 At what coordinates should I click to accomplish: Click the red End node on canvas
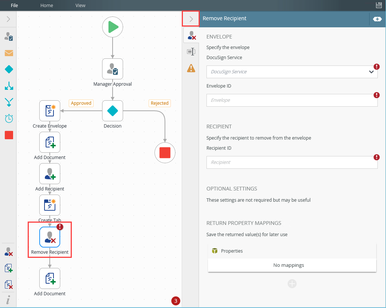(165, 153)
